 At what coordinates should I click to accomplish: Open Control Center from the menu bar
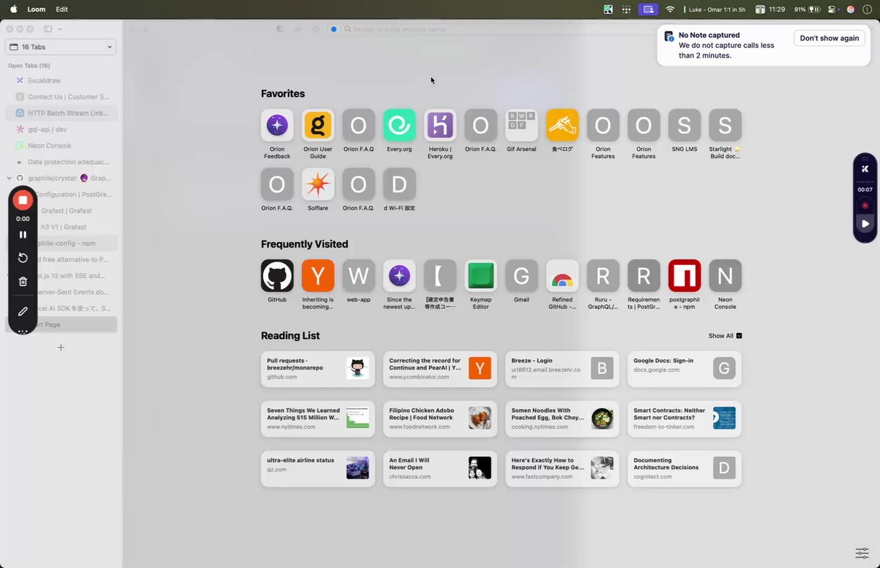point(832,10)
